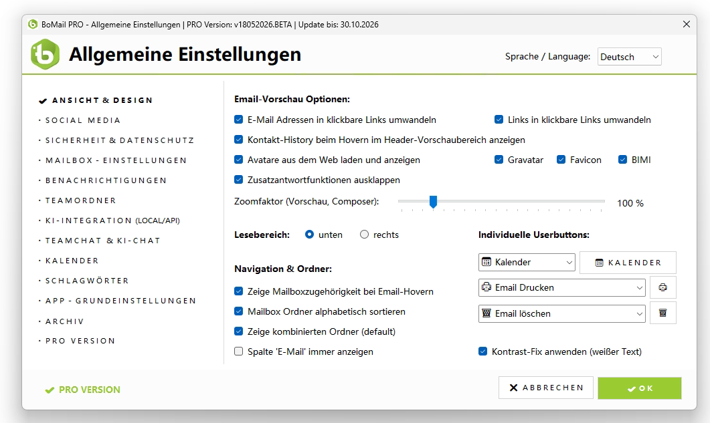Click the green PRO VERSION link at bottom

pyautogui.click(x=89, y=390)
